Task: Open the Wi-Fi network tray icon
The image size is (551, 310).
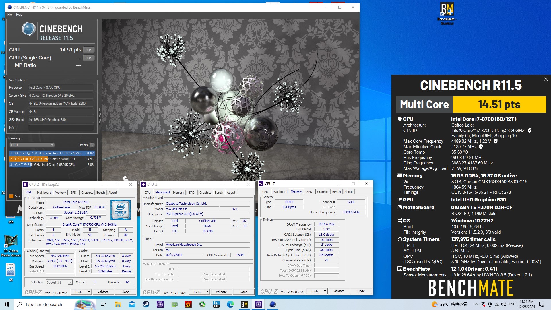Action: coord(497,304)
